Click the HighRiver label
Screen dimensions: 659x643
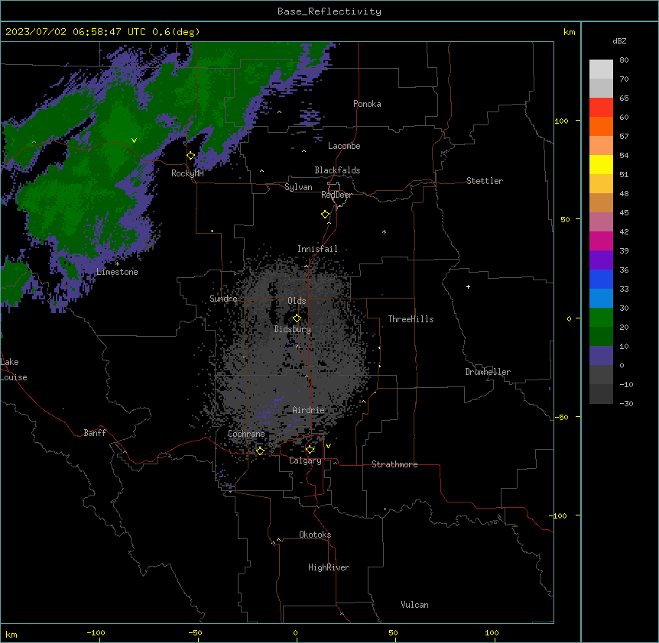[x=329, y=567]
